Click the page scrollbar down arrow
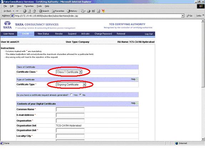 coord(203,139)
